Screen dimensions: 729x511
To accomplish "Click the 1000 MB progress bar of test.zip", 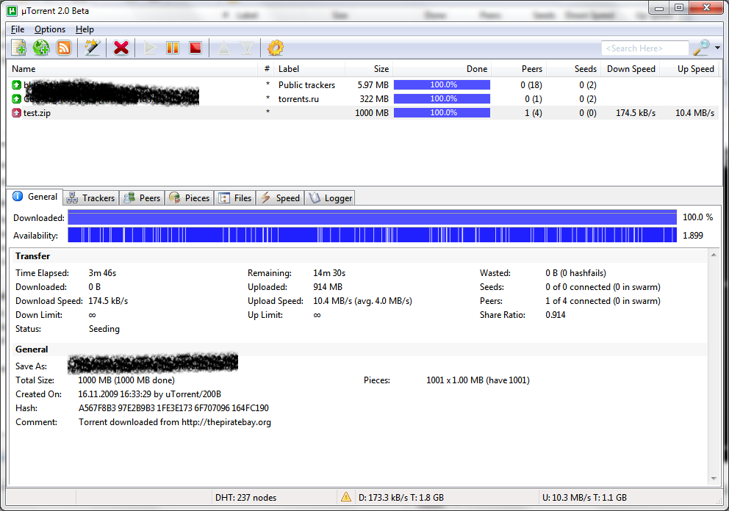I will [442, 113].
